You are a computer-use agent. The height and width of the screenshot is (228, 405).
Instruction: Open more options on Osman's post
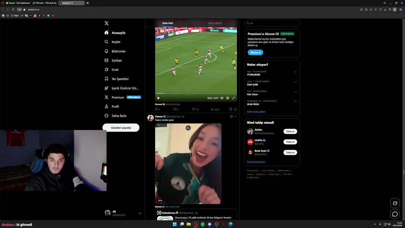click(235, 117)
